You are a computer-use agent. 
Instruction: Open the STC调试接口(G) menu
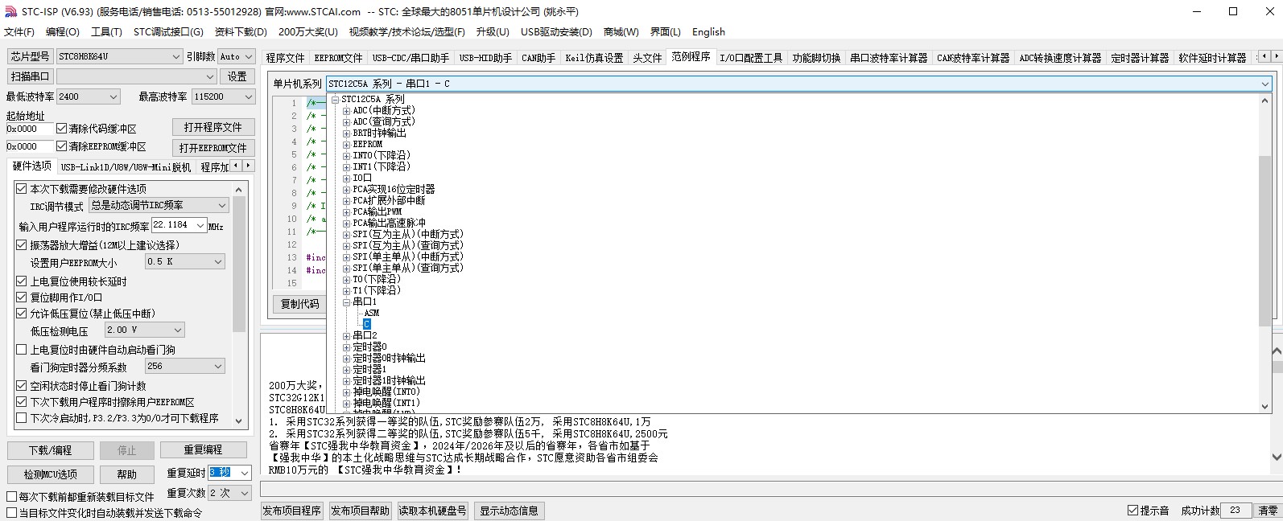pyautogui.click(x=168, y=32)
